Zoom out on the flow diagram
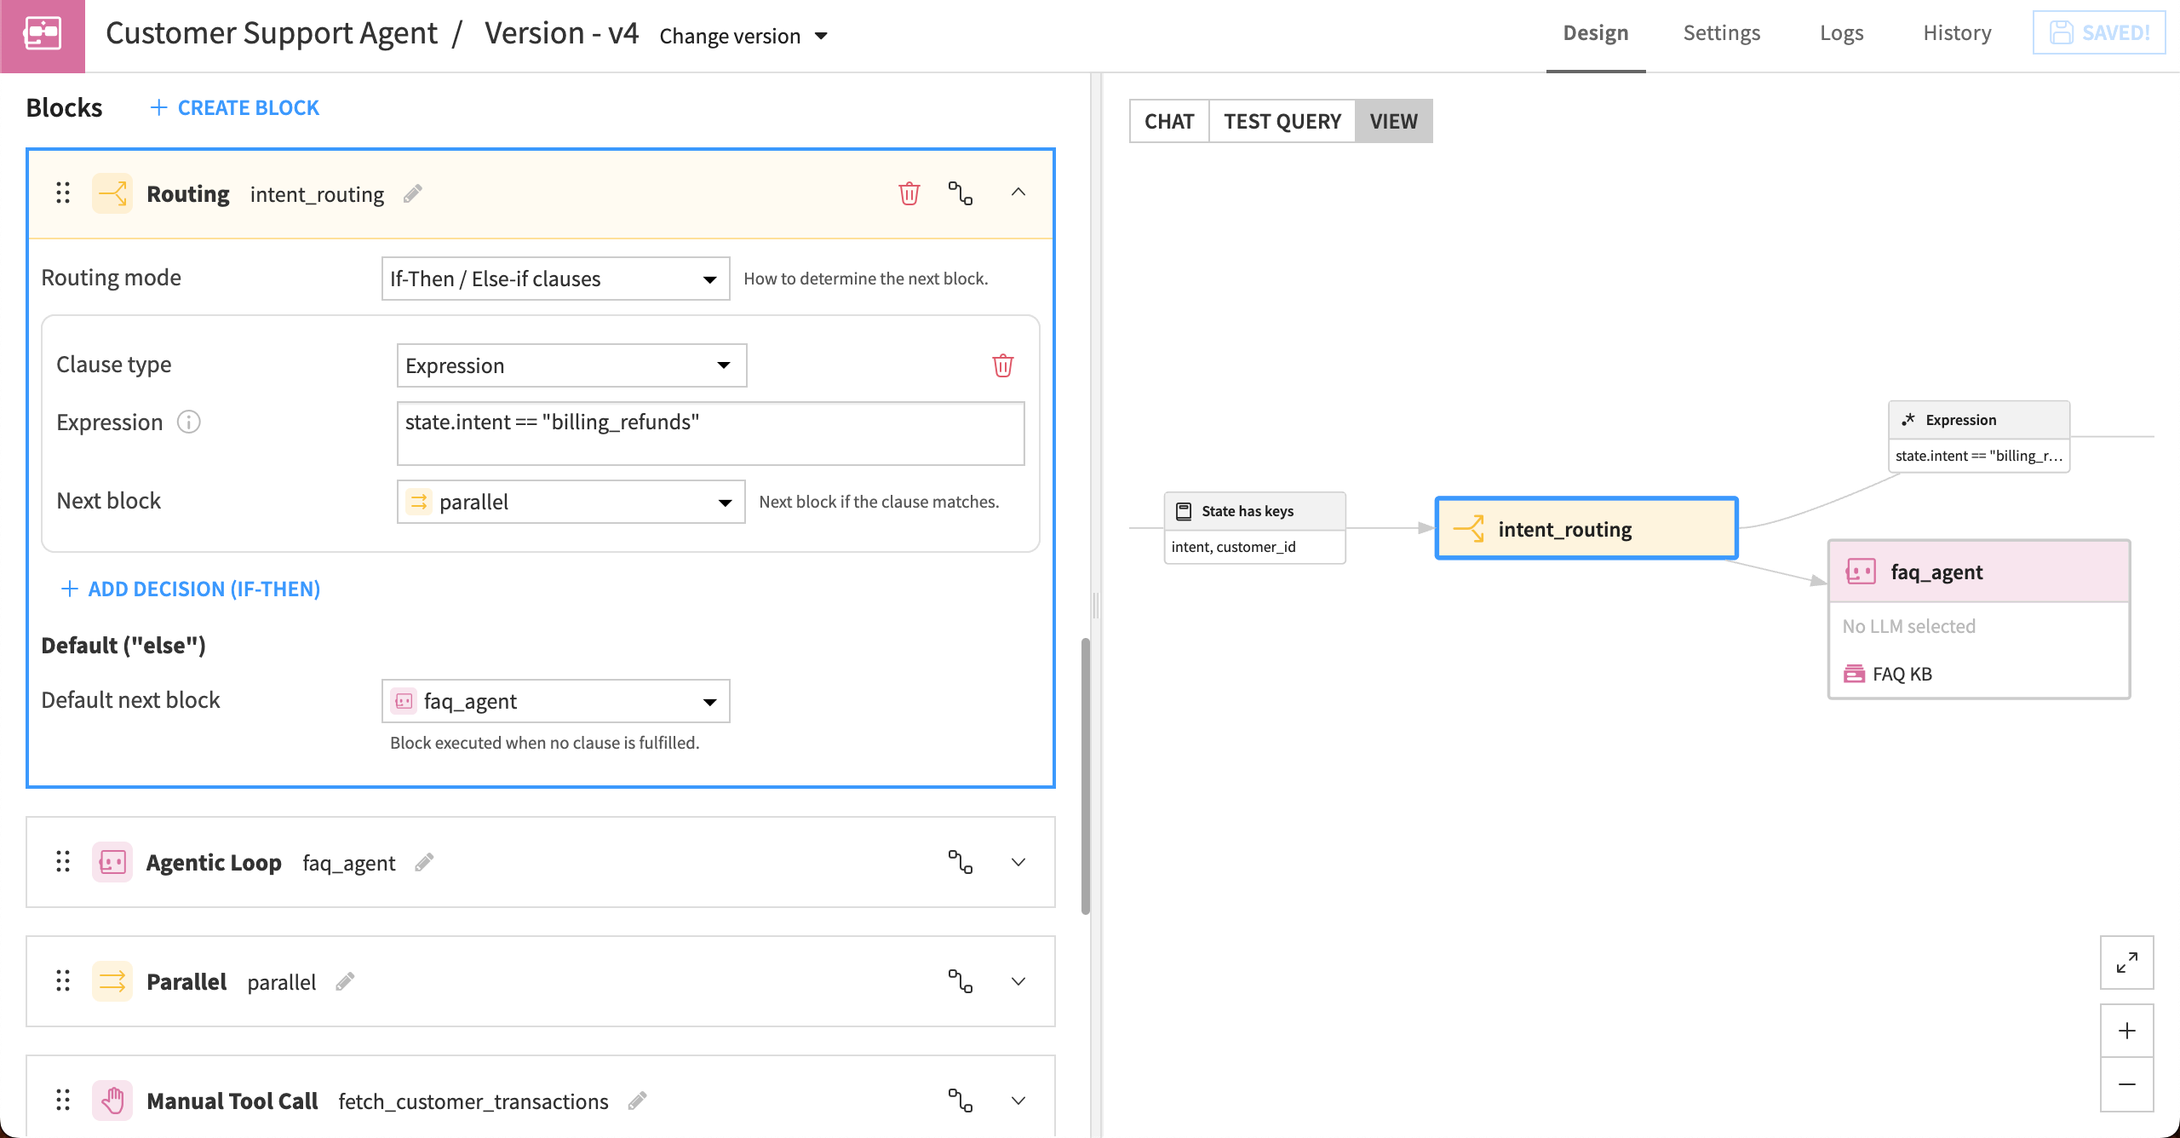 click(x=2127, y=1084)
